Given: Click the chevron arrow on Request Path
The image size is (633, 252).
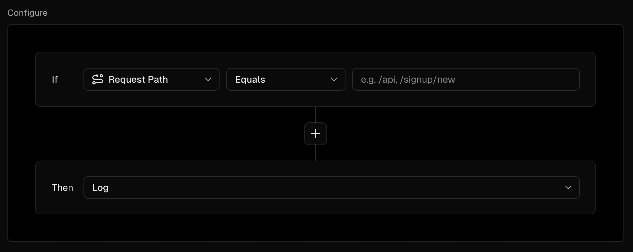Looking at the screenshot, I should tap(208, 79).
